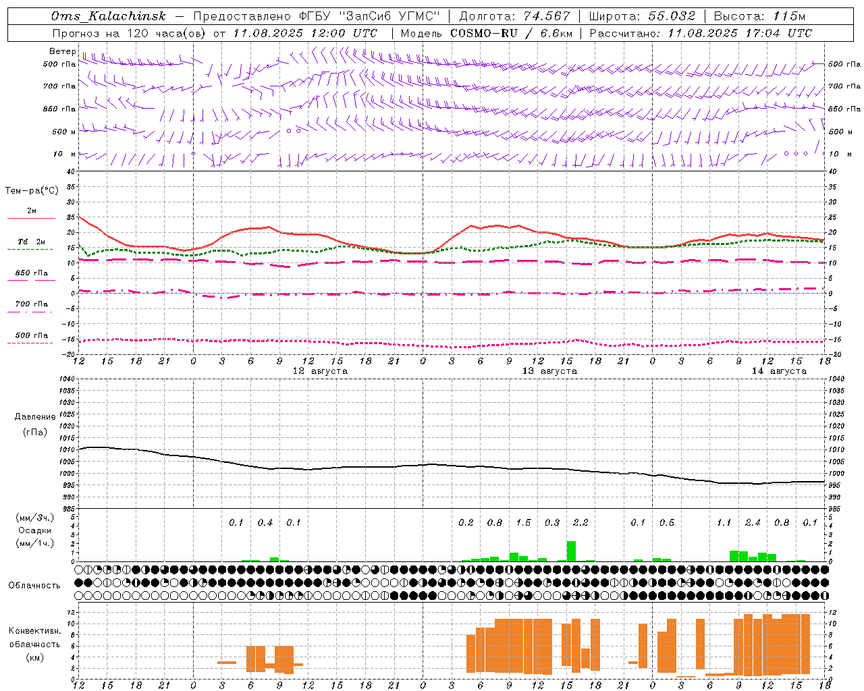Screen dimensions: 864x691
Task: Click the solid red 2м legend line
Action: tap(31, 219)
